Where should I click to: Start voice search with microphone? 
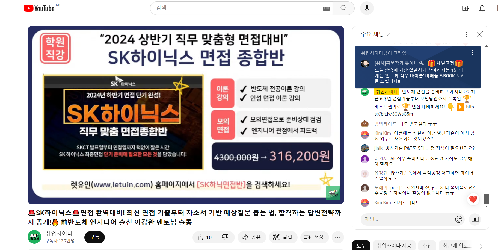click(367, 8)
